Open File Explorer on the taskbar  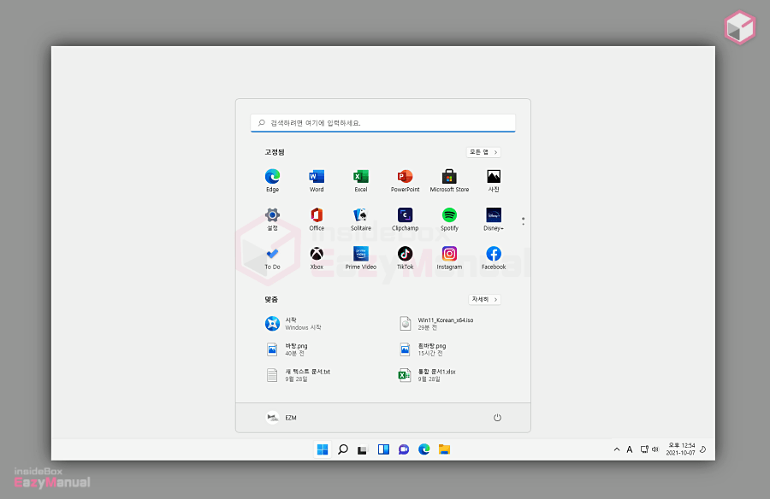444,449
